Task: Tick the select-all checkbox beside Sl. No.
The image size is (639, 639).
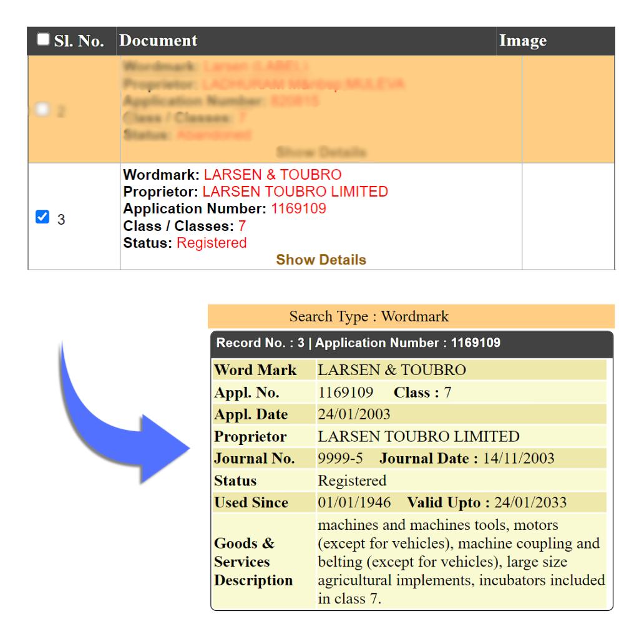Action: pyautogui.click(x=43, y=40)
